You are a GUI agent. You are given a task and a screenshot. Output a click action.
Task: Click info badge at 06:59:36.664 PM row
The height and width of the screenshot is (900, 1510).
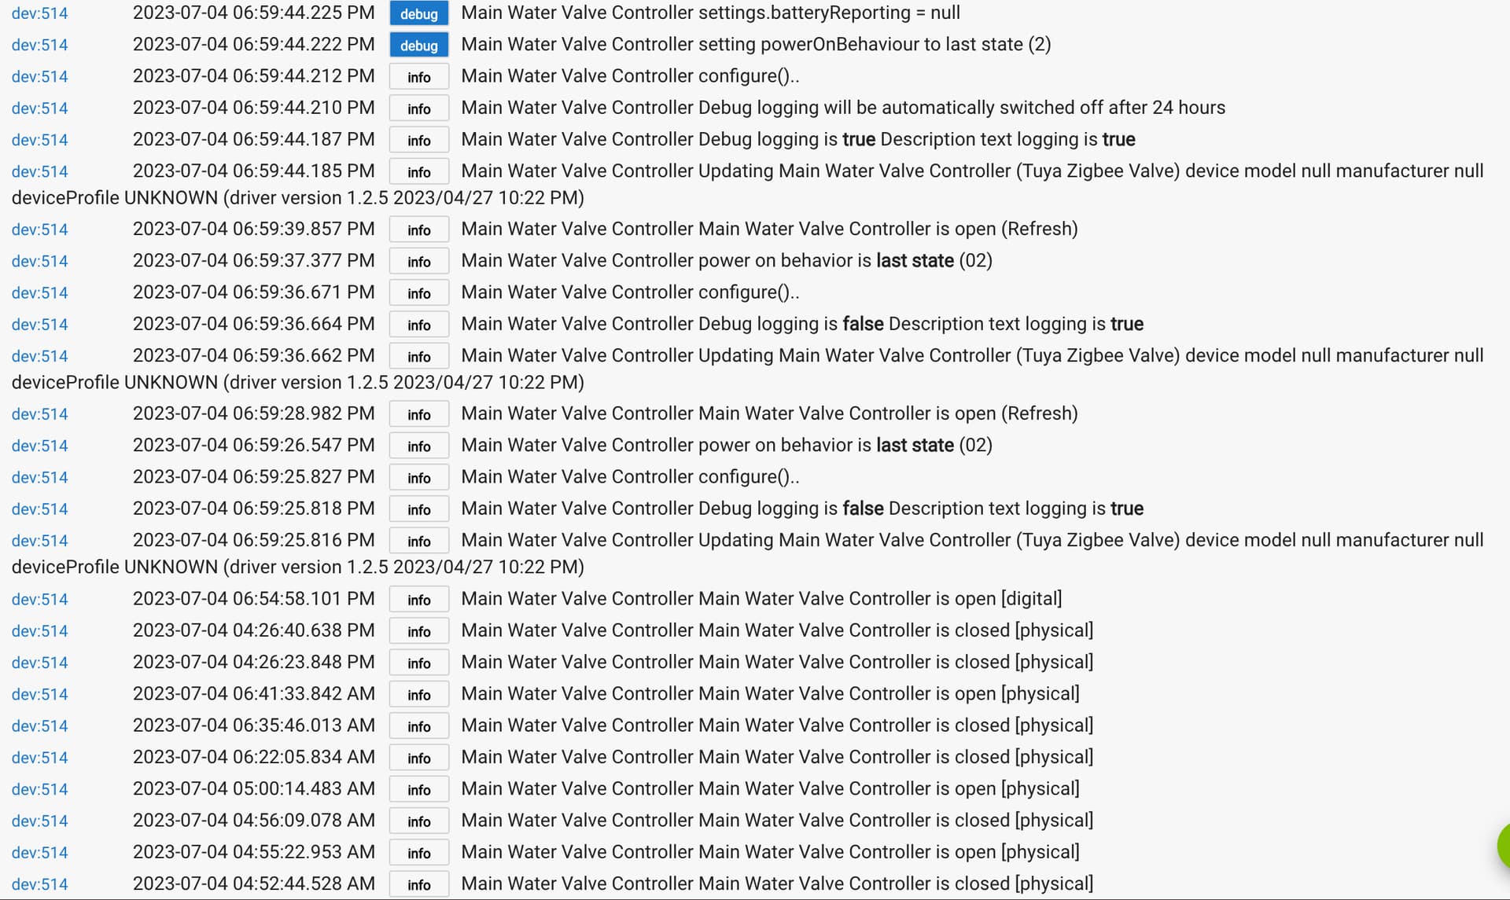418,325
